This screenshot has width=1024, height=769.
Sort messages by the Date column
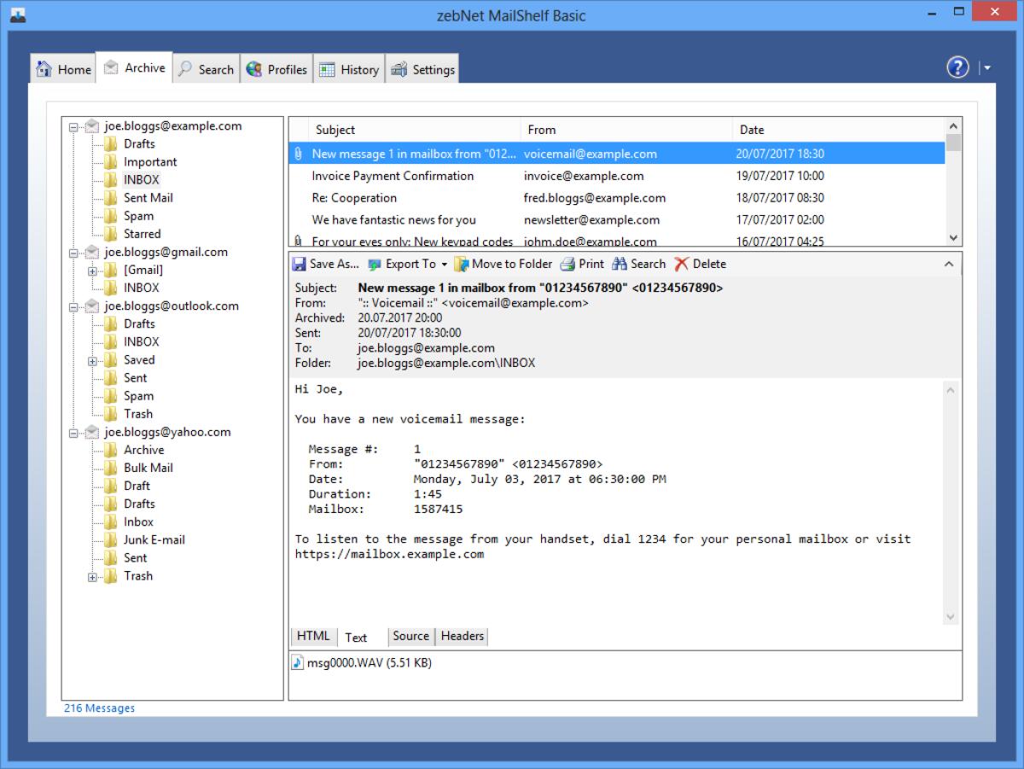pyautogui.click(x=753, y=130)
